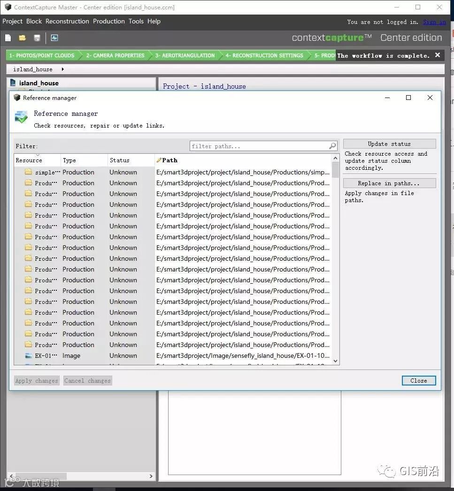Go to step 3 Aerotriangulation
The height and width of the screenshot is (491, 454).
pyautogui.click(x=185, y=55)
